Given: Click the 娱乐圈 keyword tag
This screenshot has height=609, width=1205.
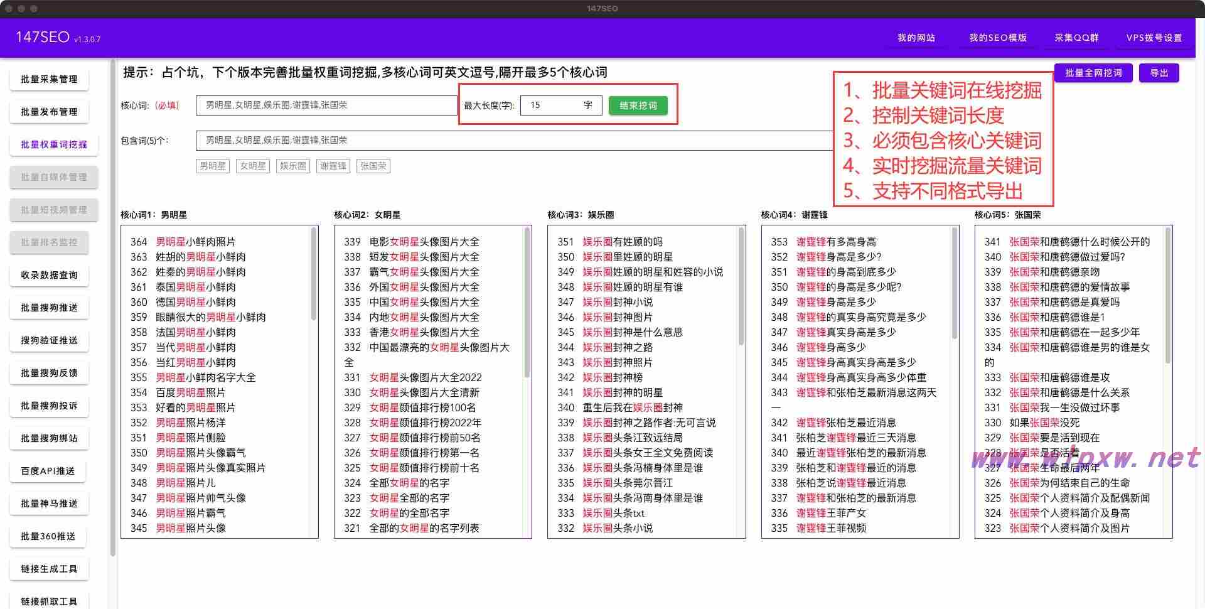Looking at the screenshot, I should [292, 166].
